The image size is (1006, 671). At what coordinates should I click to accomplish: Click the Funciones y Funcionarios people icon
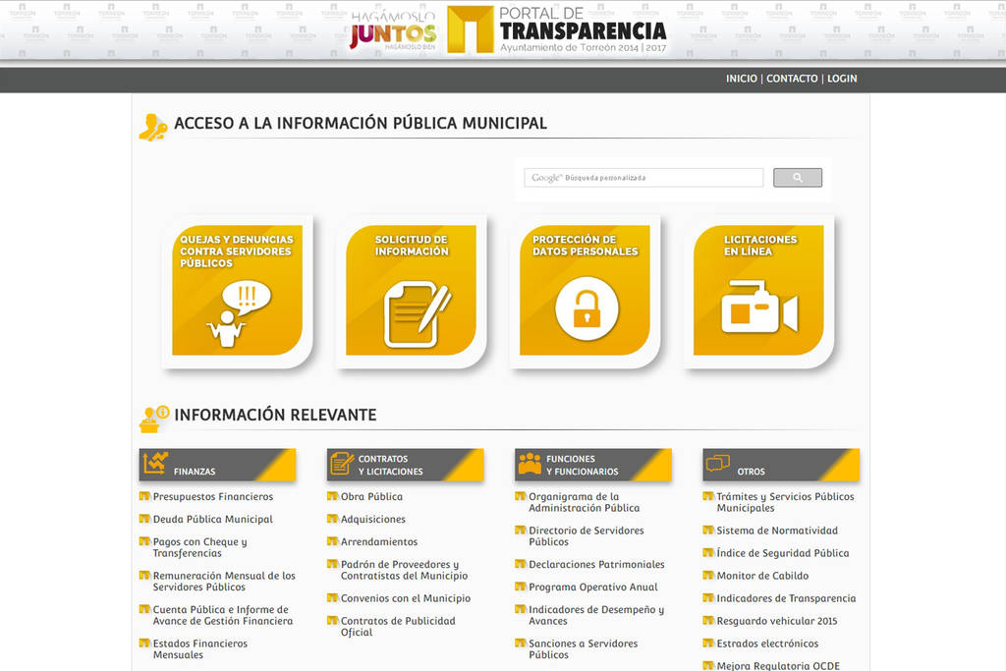coord(530,464)
